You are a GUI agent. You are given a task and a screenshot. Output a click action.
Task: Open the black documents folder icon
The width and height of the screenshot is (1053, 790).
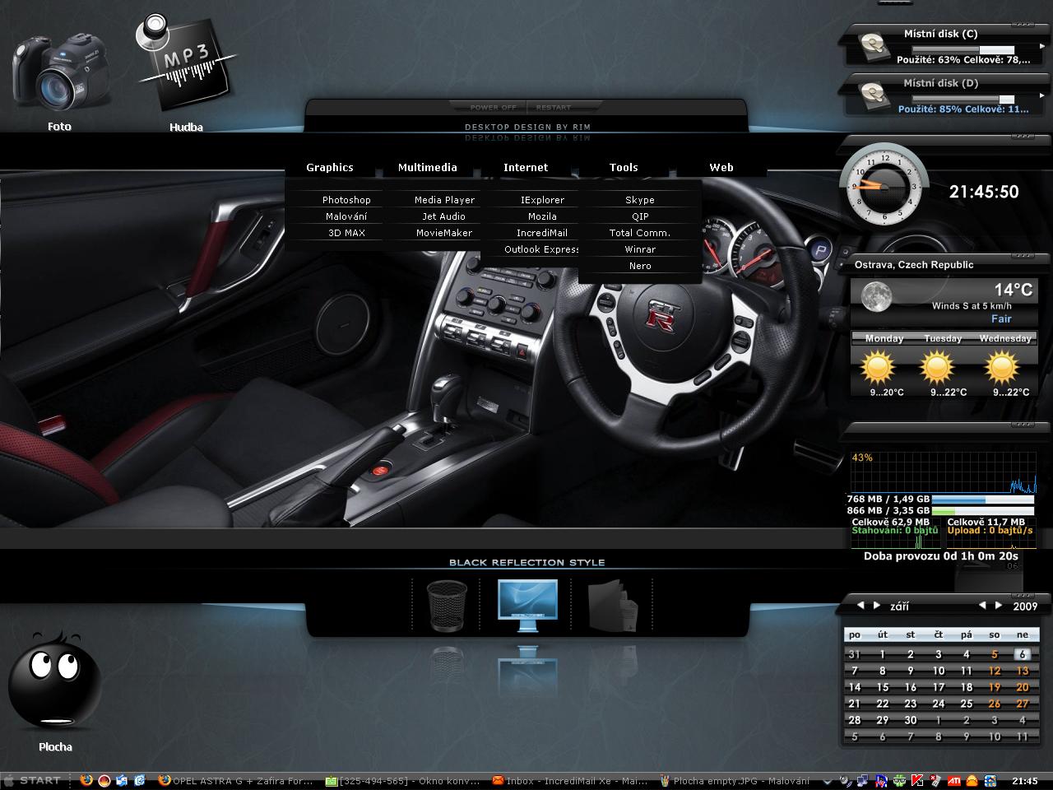click(612, 605)
